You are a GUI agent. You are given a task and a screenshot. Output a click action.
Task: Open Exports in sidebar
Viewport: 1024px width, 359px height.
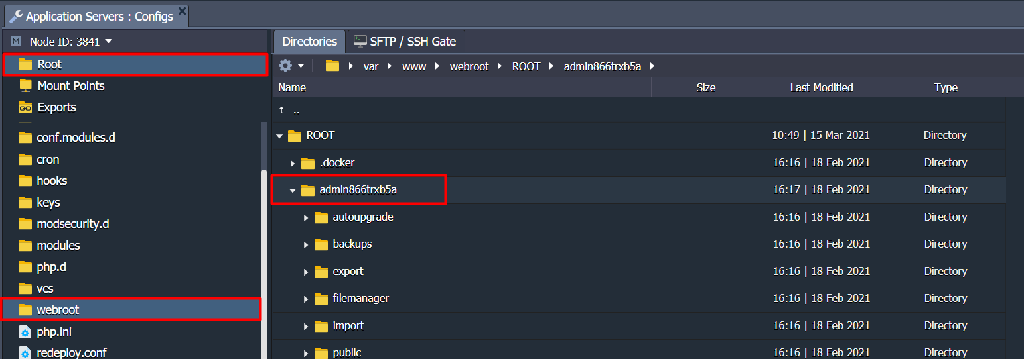(56, 107)
